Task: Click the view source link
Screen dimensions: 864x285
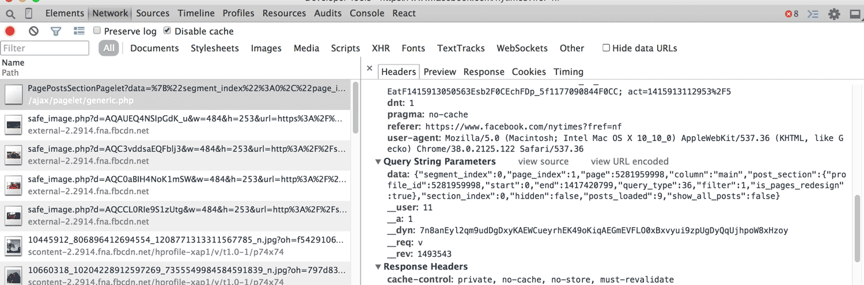Action: click(543, 162)
